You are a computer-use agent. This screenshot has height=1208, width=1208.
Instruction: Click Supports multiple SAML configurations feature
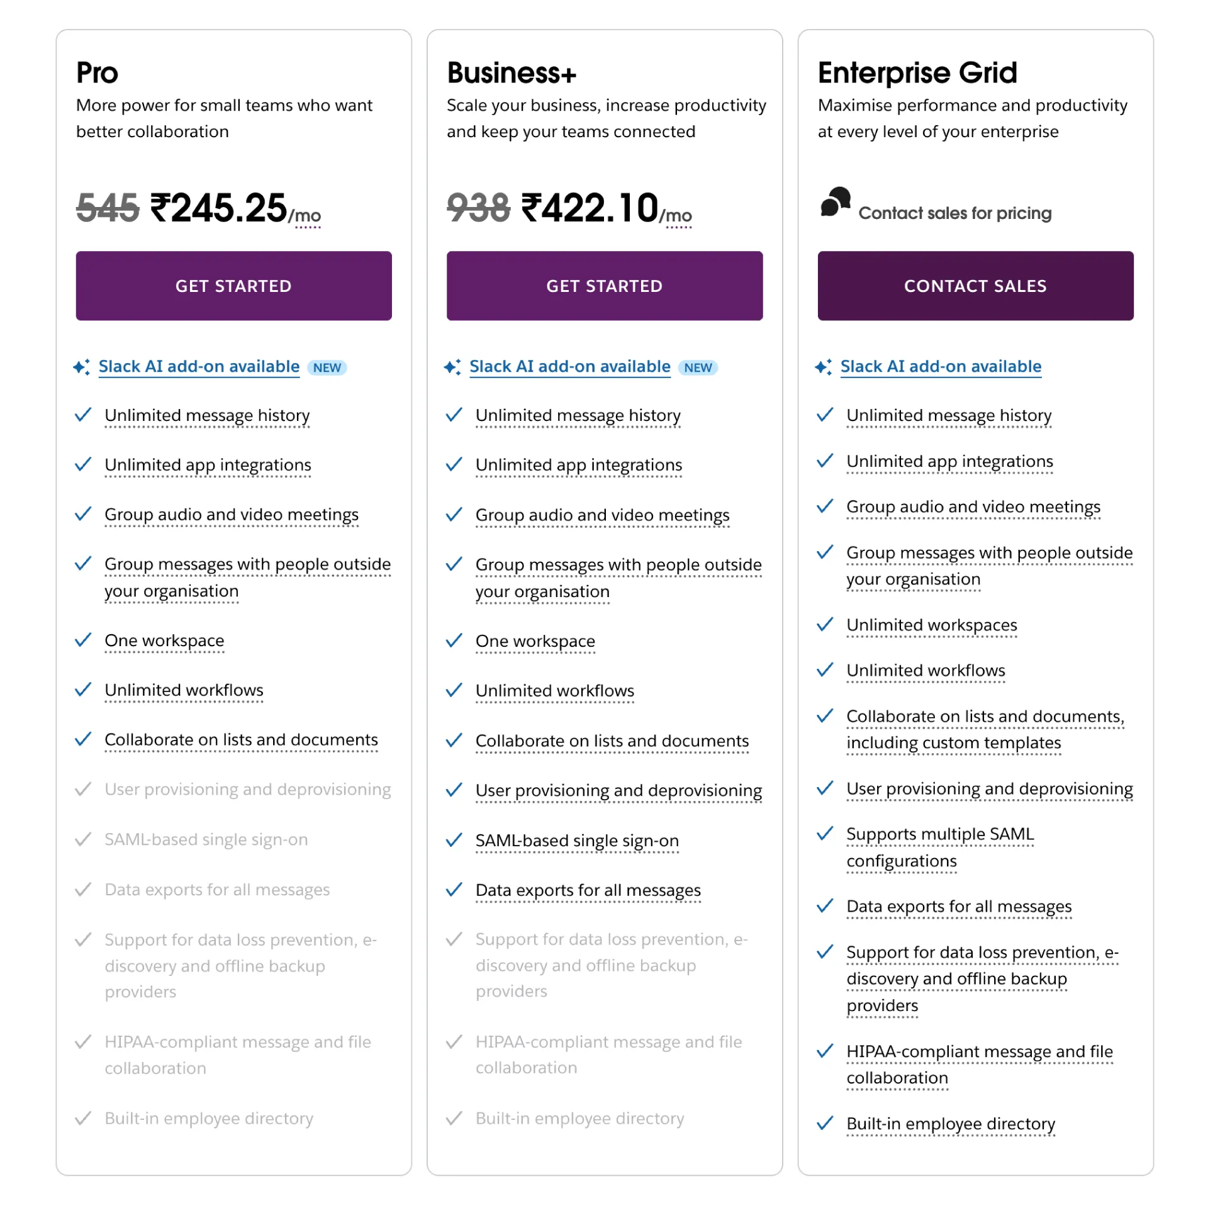click(939, 847)
